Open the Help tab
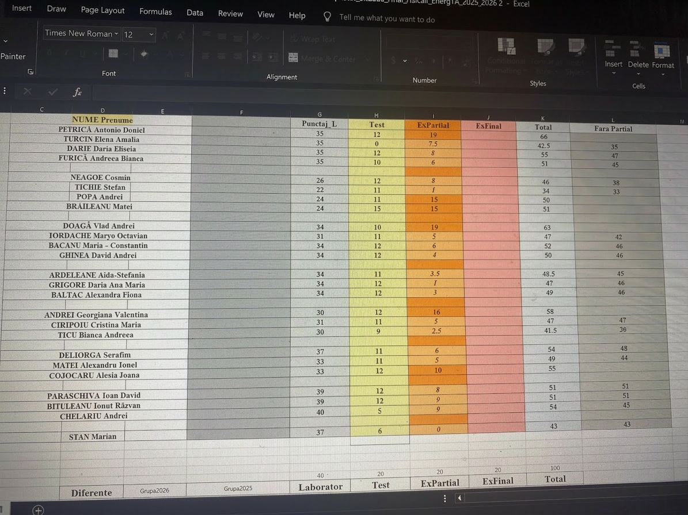Screen dimensions: 688x515 click(297, 16)
